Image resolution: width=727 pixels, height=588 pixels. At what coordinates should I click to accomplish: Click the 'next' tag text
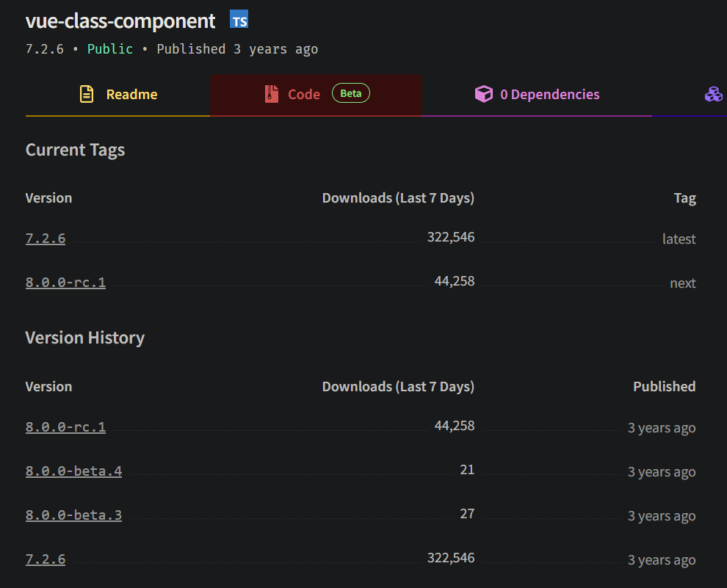pos(683,283)
